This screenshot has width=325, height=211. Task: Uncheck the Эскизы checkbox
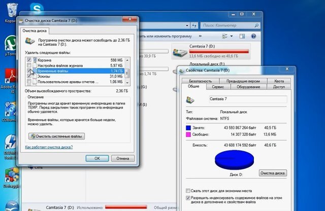[x=29, y=76]
